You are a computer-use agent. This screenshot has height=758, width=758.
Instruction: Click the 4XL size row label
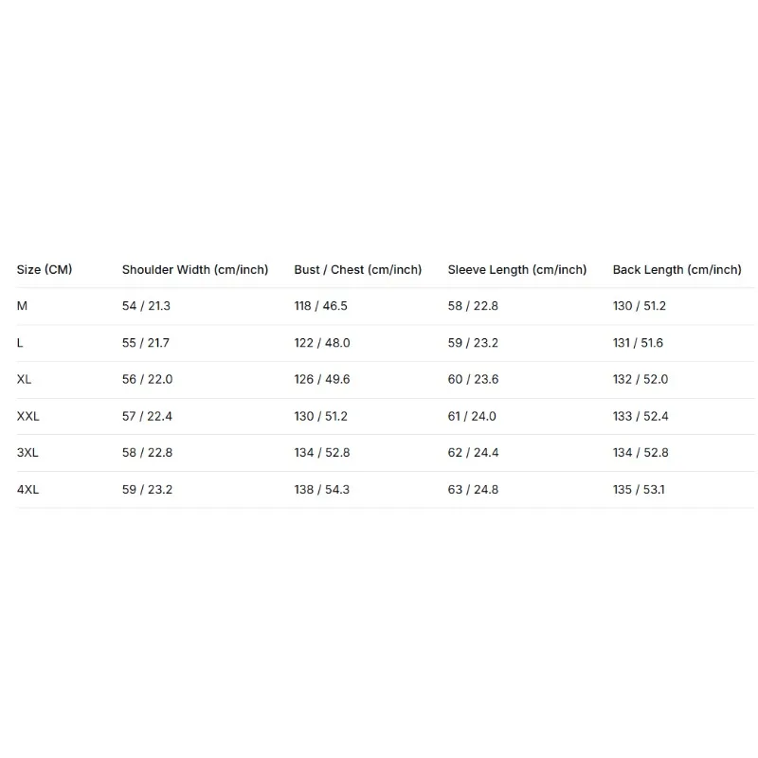(28, 489)
